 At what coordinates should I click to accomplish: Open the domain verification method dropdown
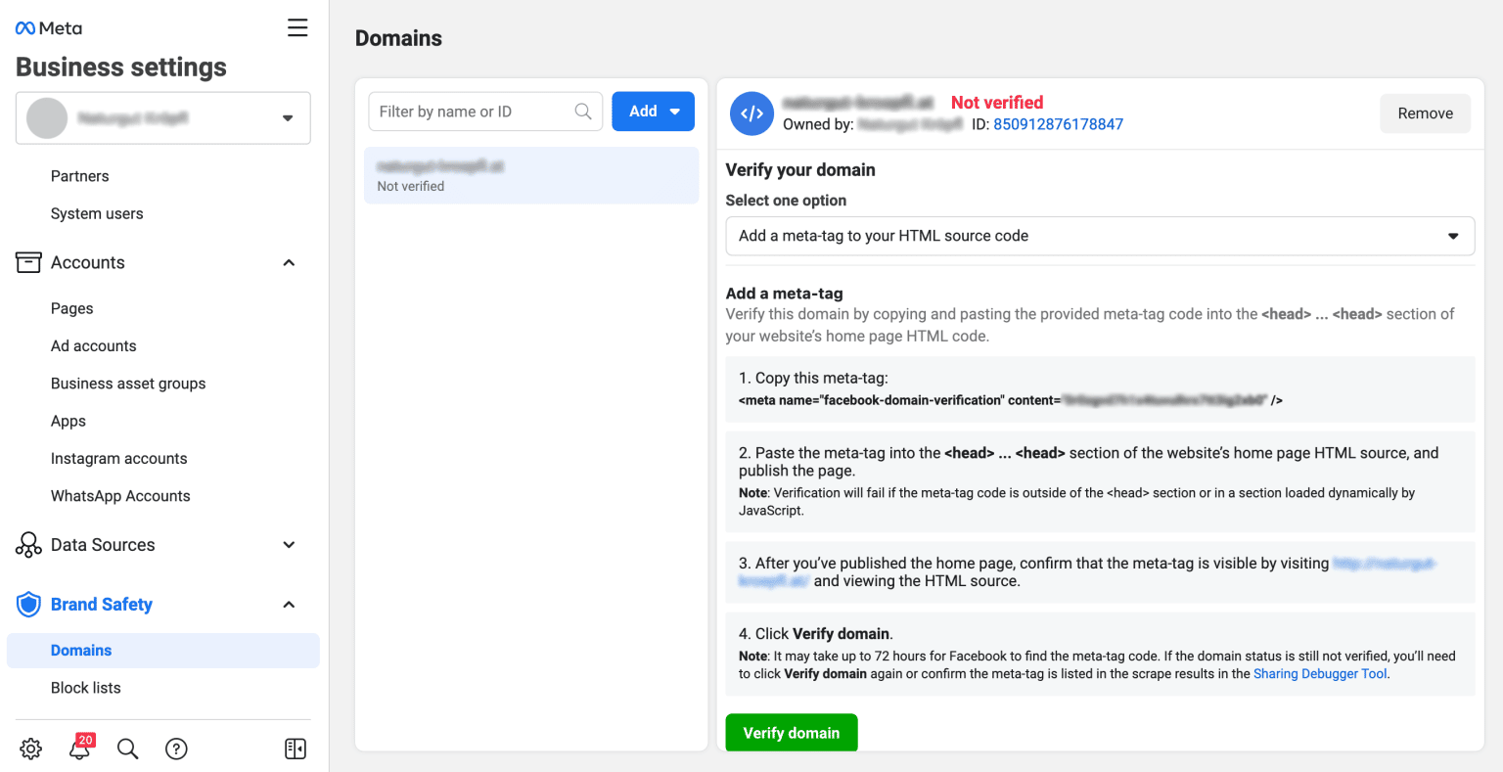click(x=1099, y=236)
